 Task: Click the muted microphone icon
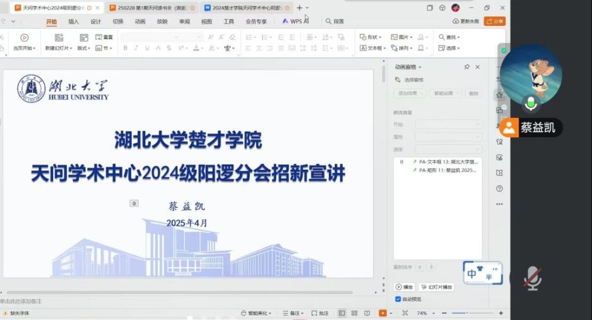click(532, 279)
